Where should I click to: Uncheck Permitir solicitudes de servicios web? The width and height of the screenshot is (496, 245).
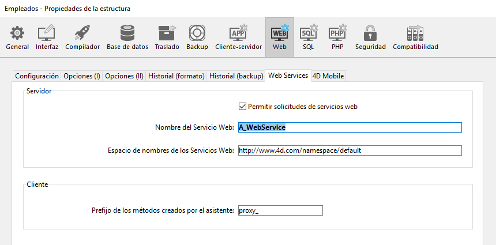point(242,107)
